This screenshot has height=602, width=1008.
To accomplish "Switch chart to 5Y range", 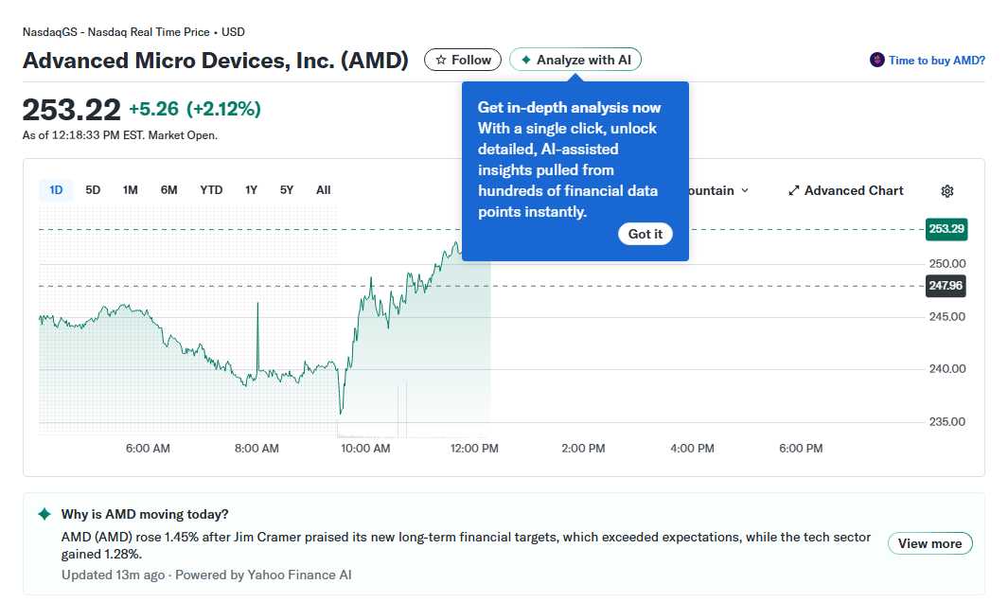I will 287,189.
